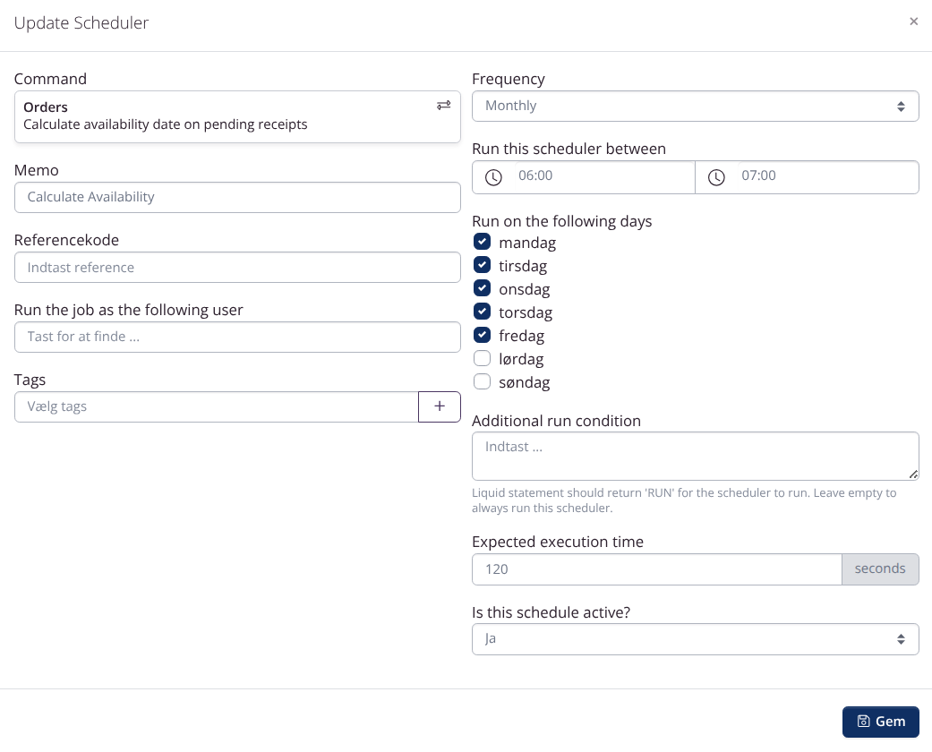This screenshot has width=932, height=752.
Task: Uncheck the torsdag checkbox
Action: (x=482, y=311)
